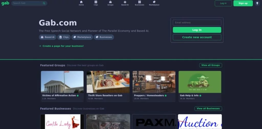This screenshot has height=129, width=262.
Task: Click the 18.4k Members count
Action: click(141, 99)
